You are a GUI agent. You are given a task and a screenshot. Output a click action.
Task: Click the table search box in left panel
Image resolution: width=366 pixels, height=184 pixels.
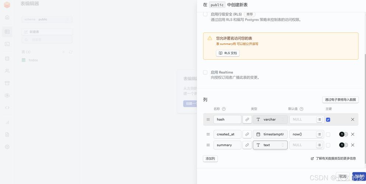(x=47, y=40)
